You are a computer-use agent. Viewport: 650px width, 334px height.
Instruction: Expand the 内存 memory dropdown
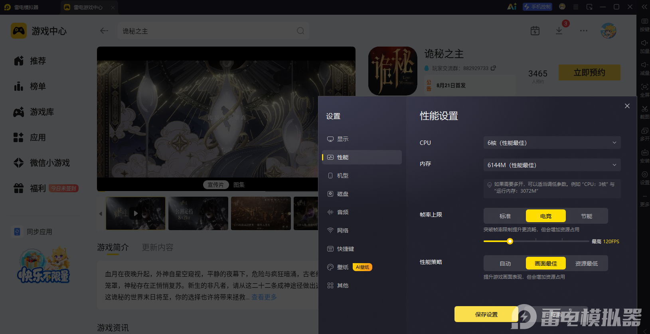tap(552, 165)
